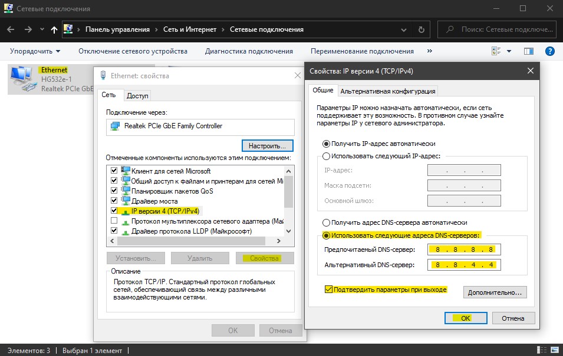This screenshot has height=356, width=563.
Task: Expand the toolbar overflow chevron
Action: [429, 51]
